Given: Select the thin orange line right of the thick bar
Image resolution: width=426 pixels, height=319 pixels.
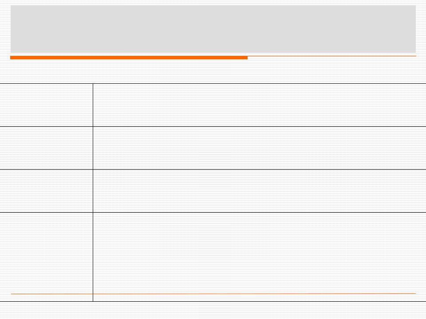Looking at the screenshot, I should (332, 56).
